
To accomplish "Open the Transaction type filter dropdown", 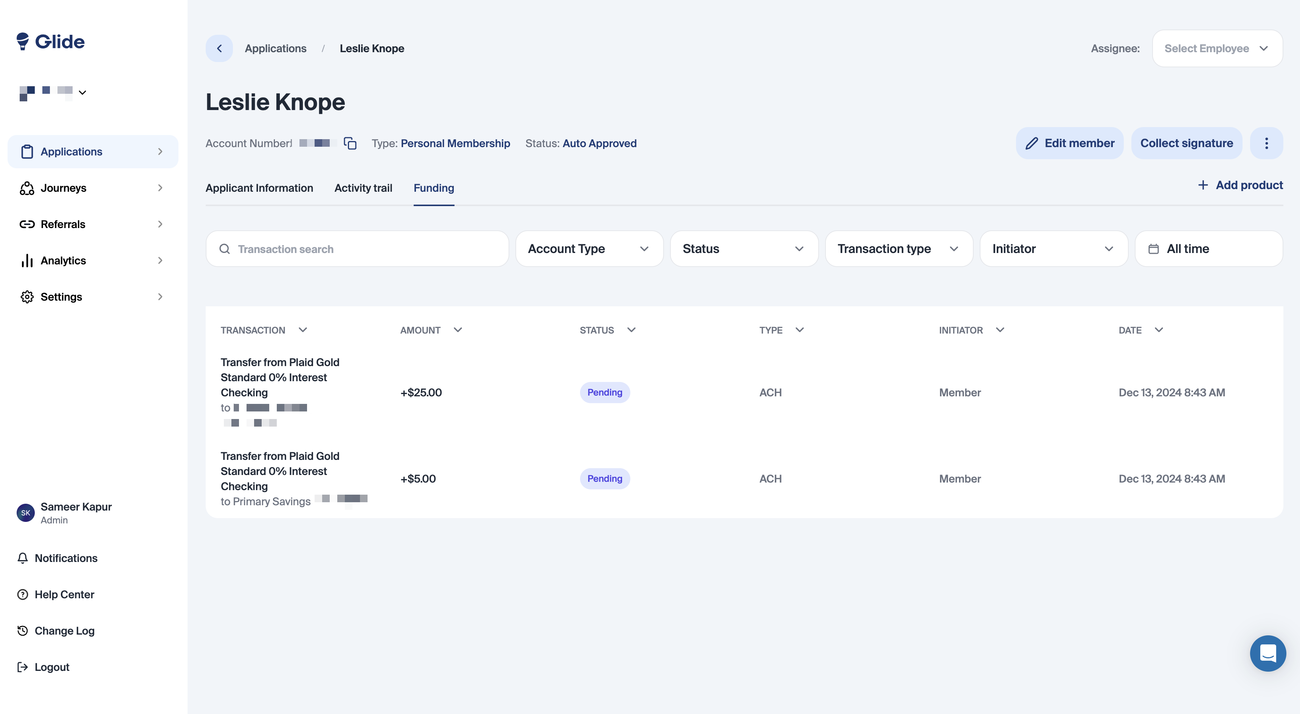I will click(x=898, y=249).
